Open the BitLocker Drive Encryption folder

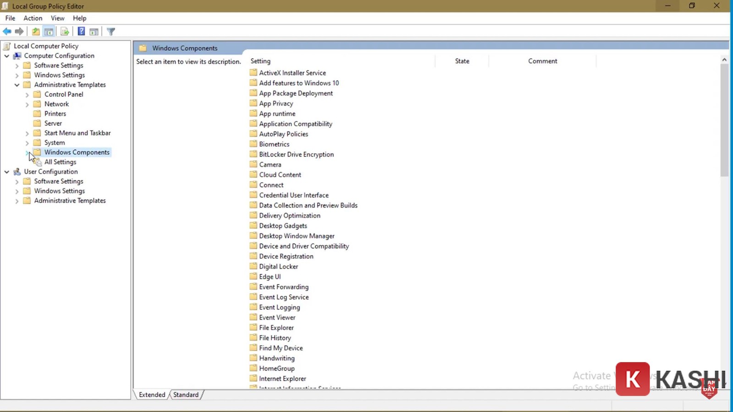pos(296,154)
